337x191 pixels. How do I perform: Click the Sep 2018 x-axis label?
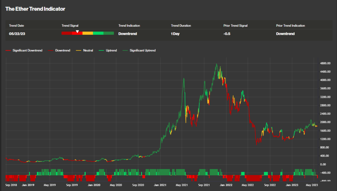click(x=11, y=185)
